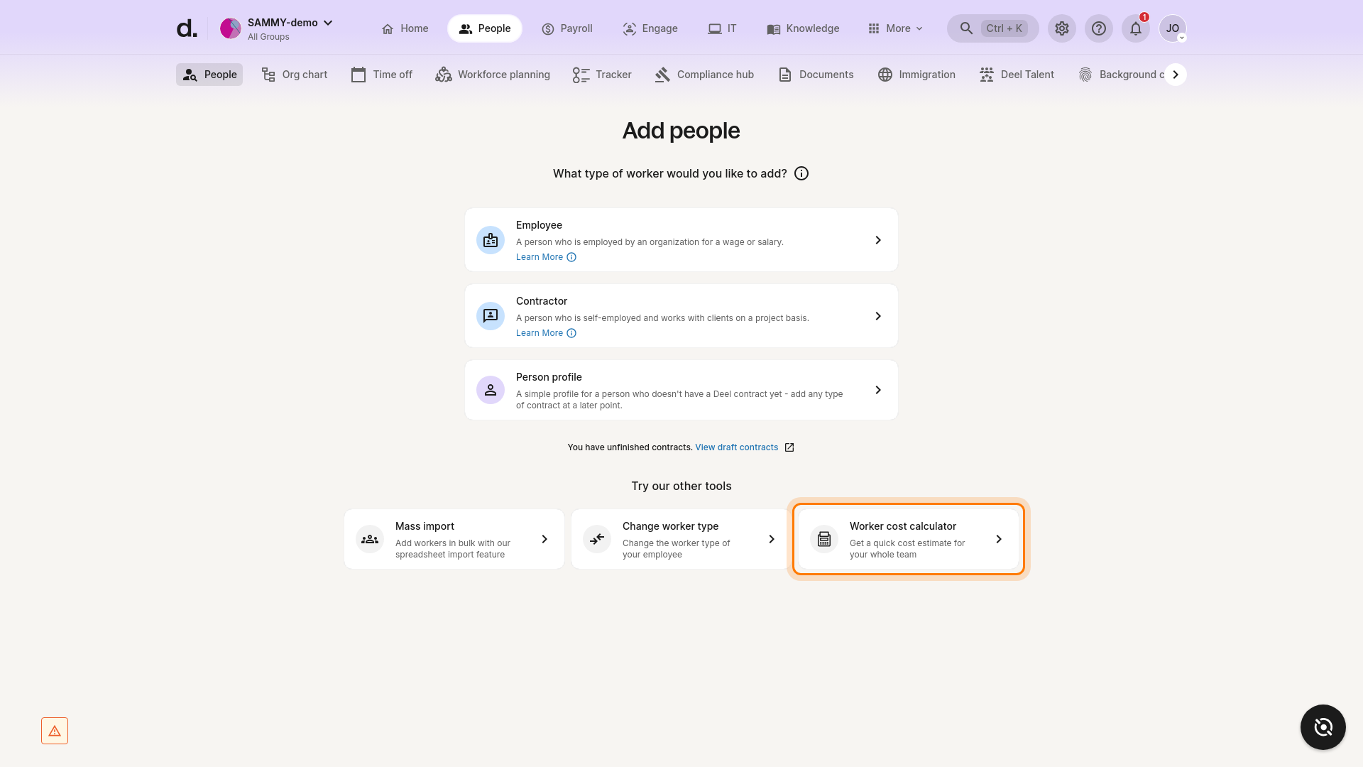This screenshot has width=1363, height=767.
Task: Select the Worker cost calculator card
Action: click(908, 539)
